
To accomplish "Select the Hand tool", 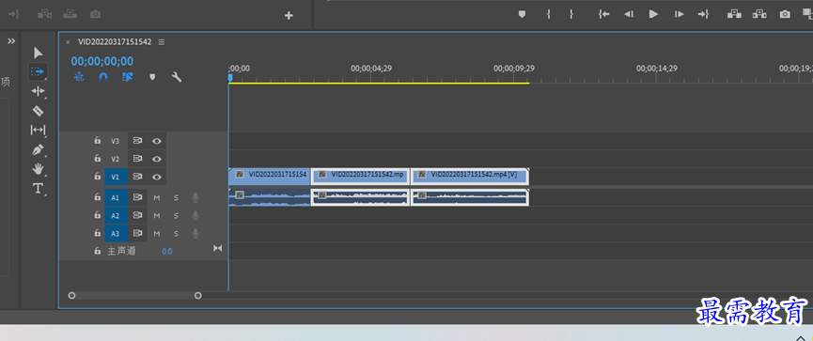I will click(x=38, y=169).
